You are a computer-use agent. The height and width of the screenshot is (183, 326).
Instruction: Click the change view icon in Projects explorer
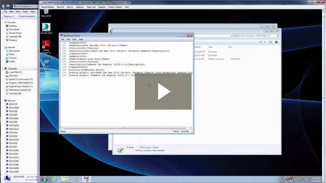tap(261, 42)
